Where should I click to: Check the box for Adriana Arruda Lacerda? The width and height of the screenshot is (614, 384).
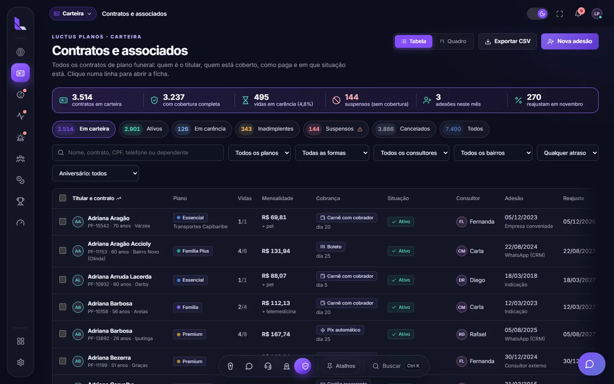pos(63,279)
